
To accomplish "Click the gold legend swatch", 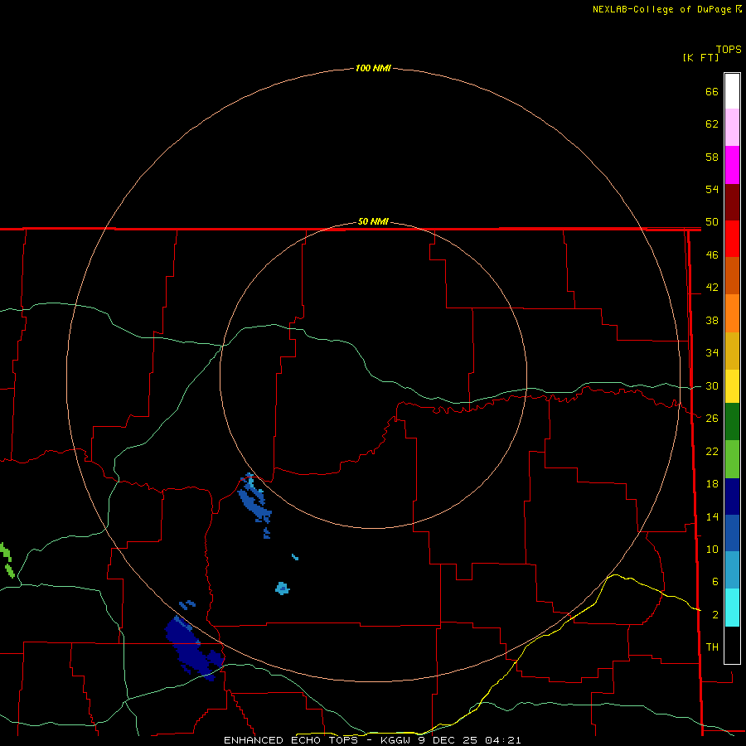I will (732, 351).
